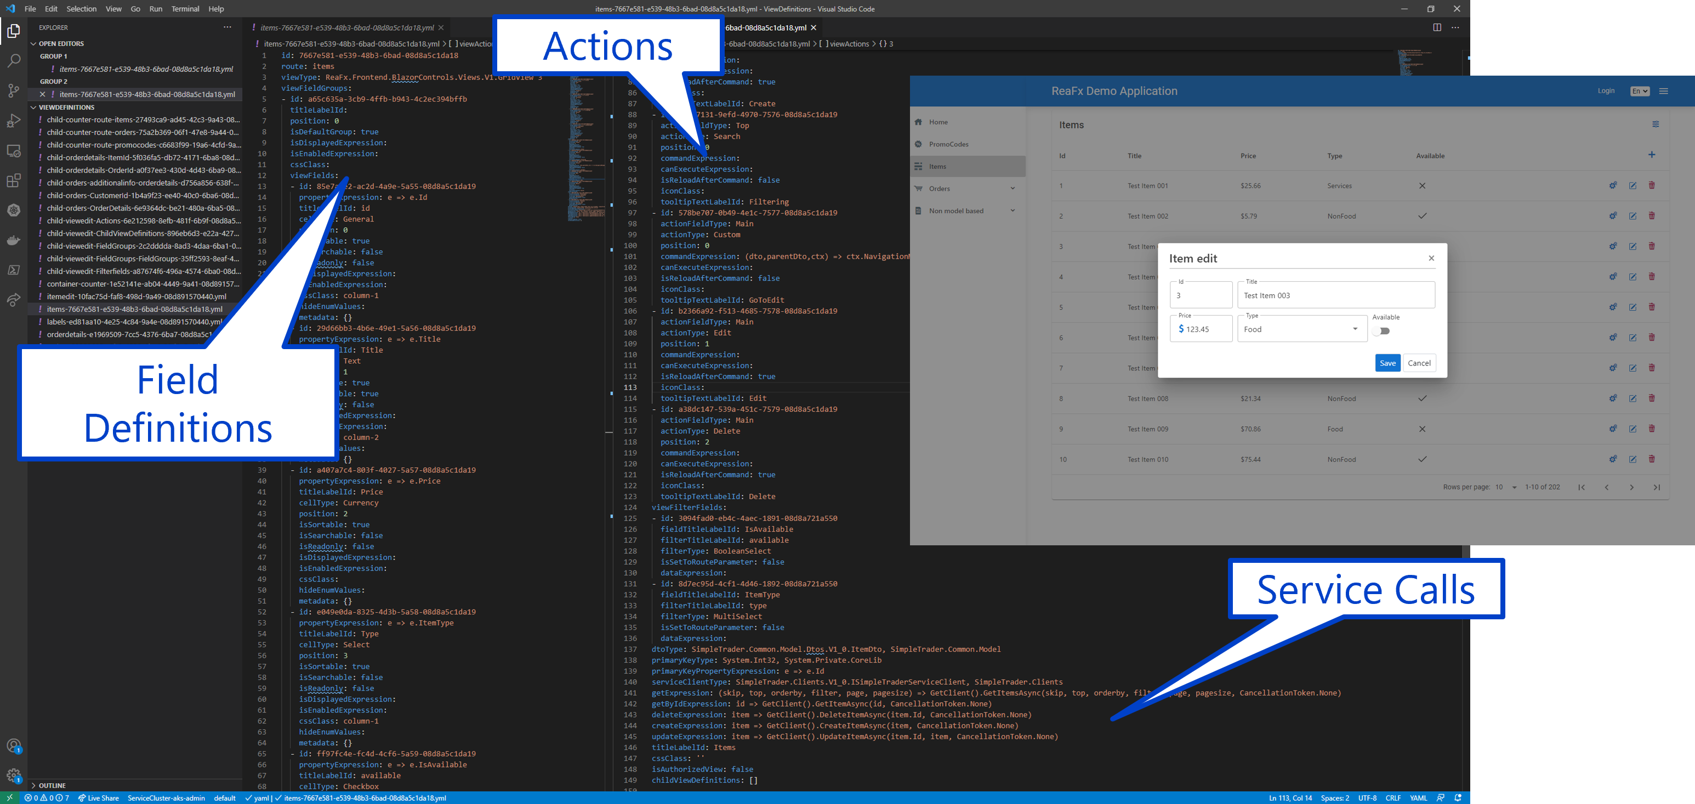Open itemedit-10fac75d yml file in explorer
This screenshot has height=804, width=1695.
[x=136, y=296]
